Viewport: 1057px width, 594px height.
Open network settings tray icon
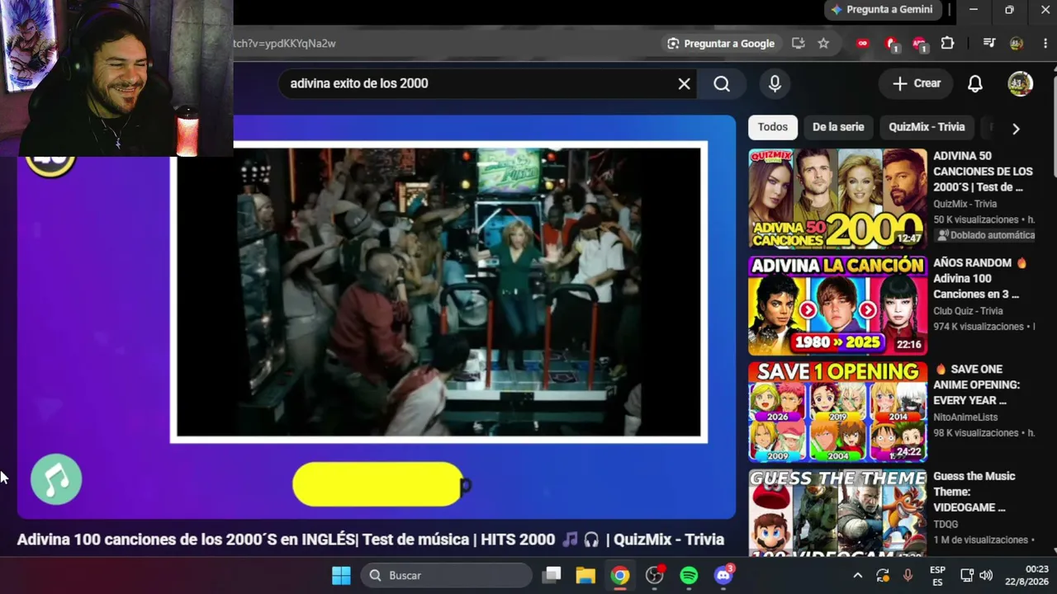tap(967, 576)
